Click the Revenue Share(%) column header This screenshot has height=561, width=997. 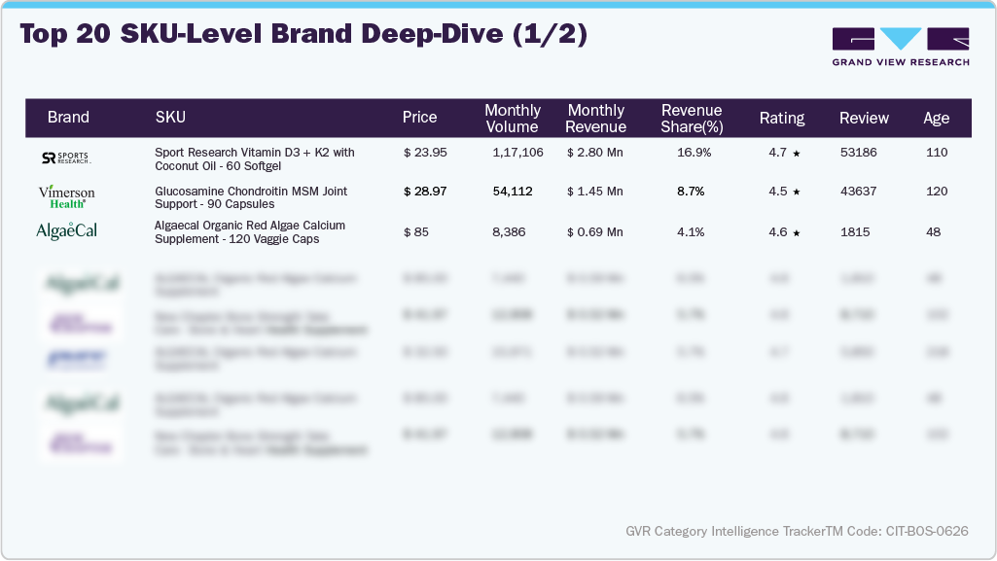pos(692,119)
